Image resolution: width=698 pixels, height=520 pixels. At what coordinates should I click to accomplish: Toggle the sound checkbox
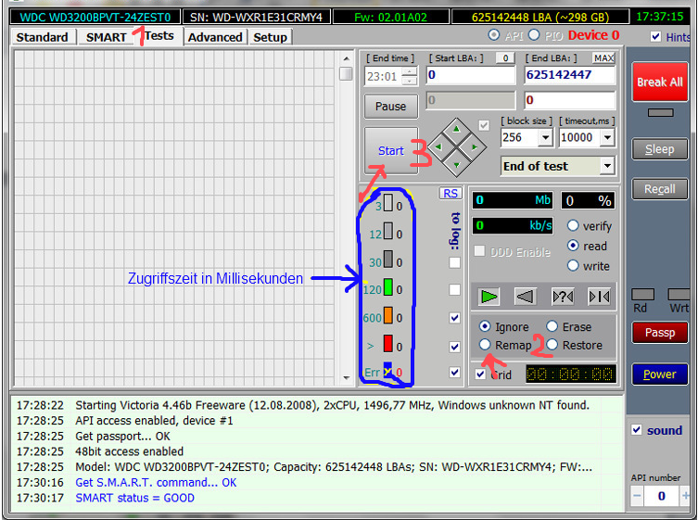(x=637, y=430)
